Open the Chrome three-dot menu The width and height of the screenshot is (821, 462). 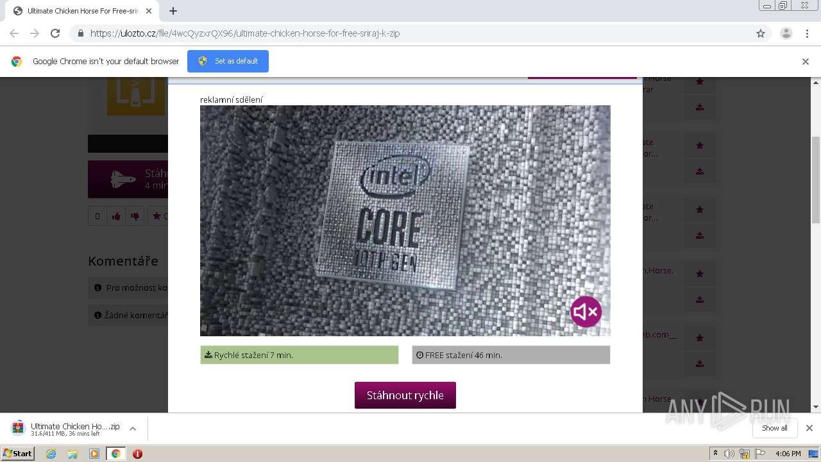pyautogui.click(x=808, y=33)
